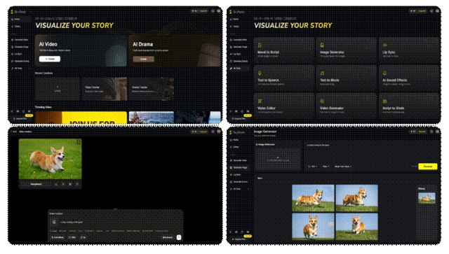Open the Novel to Script tool card
This screenshot has width=449, height=254.
(284, 50)
